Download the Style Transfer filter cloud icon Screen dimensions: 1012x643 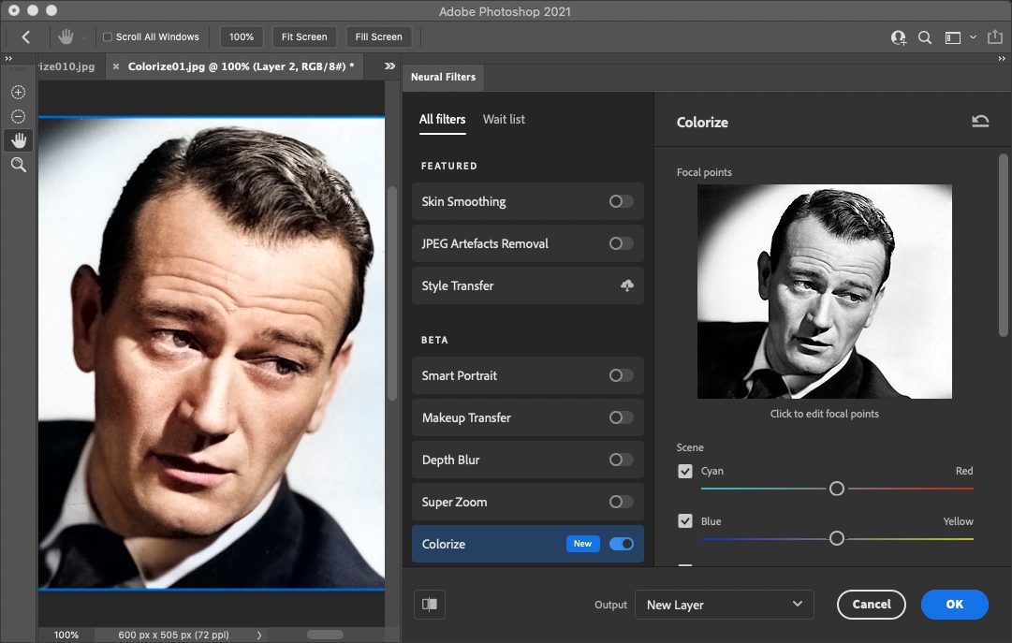pos(627,285)
